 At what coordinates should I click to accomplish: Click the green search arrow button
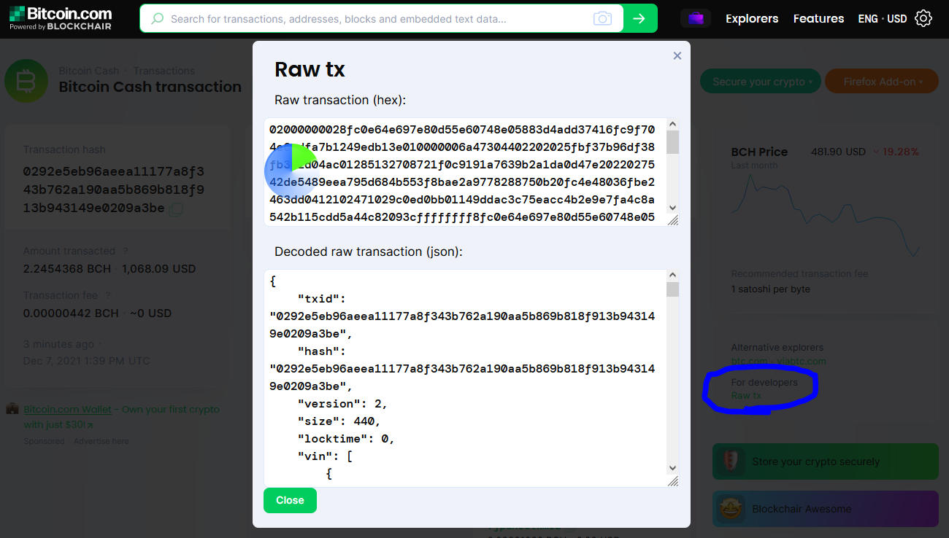pyautogui.click(x=639, y=18)
